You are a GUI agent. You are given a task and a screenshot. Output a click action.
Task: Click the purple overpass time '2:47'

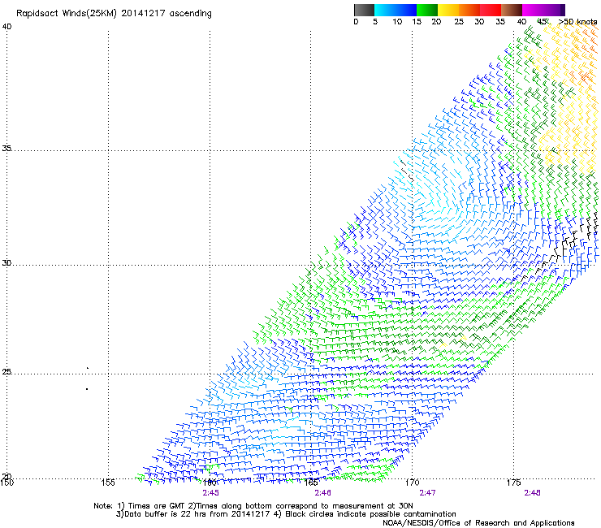point(427,493)
